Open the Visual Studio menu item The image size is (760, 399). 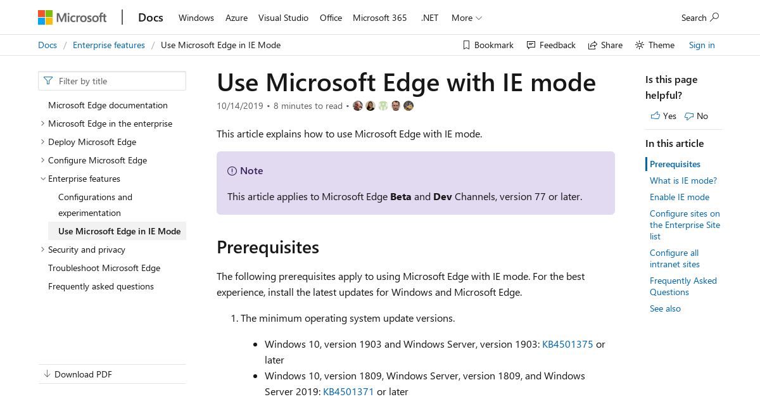click(283, 18)
